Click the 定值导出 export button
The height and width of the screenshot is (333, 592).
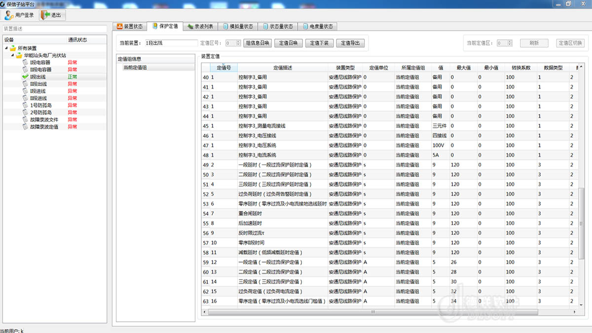350,43
